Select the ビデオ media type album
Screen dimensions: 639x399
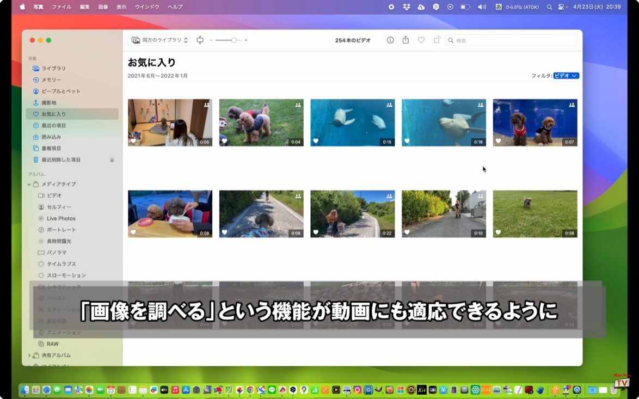[x=72, y=195]
